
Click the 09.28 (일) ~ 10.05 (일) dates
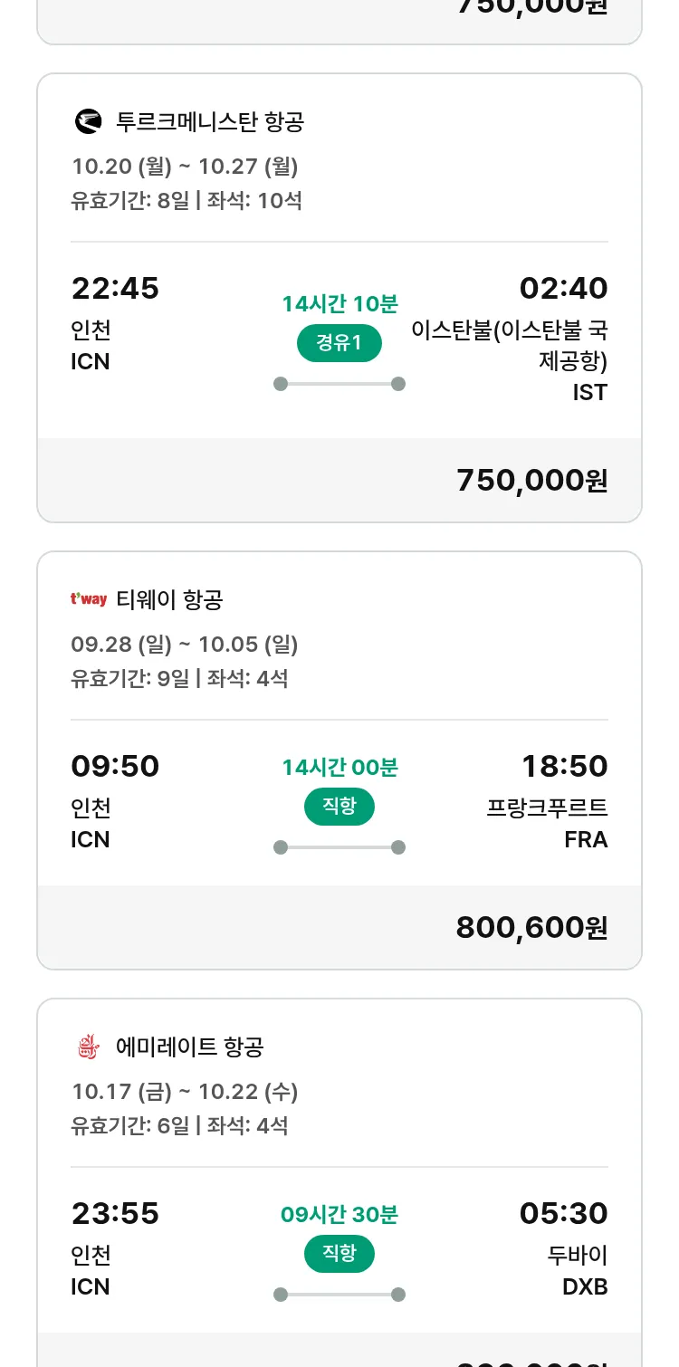(185, 645)
